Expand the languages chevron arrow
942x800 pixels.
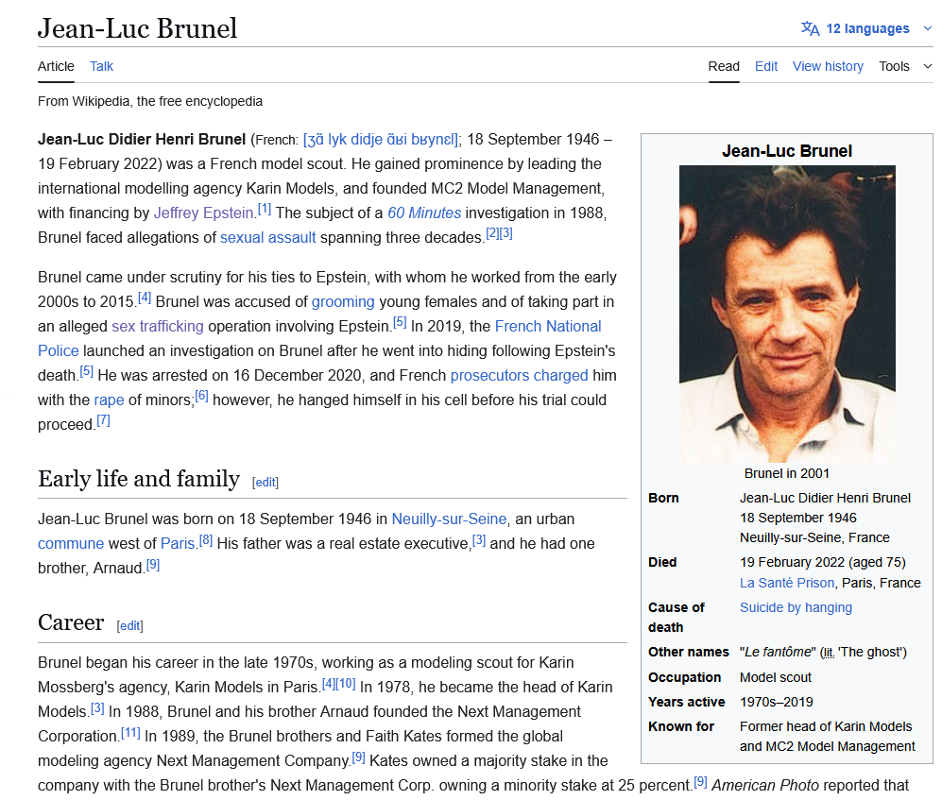928,28
